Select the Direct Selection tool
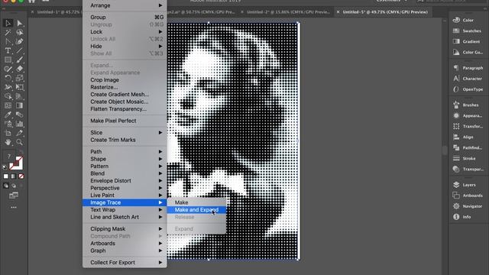 pyautogui.click(x=19, y=23)
